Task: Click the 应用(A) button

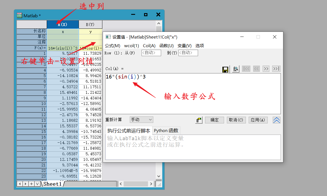Action: (258, 120)
